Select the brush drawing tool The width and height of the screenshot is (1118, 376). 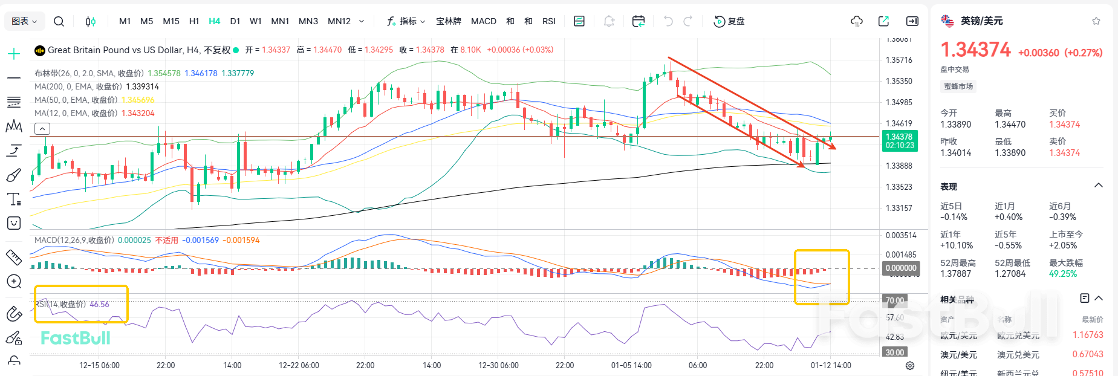click(13, 175)
